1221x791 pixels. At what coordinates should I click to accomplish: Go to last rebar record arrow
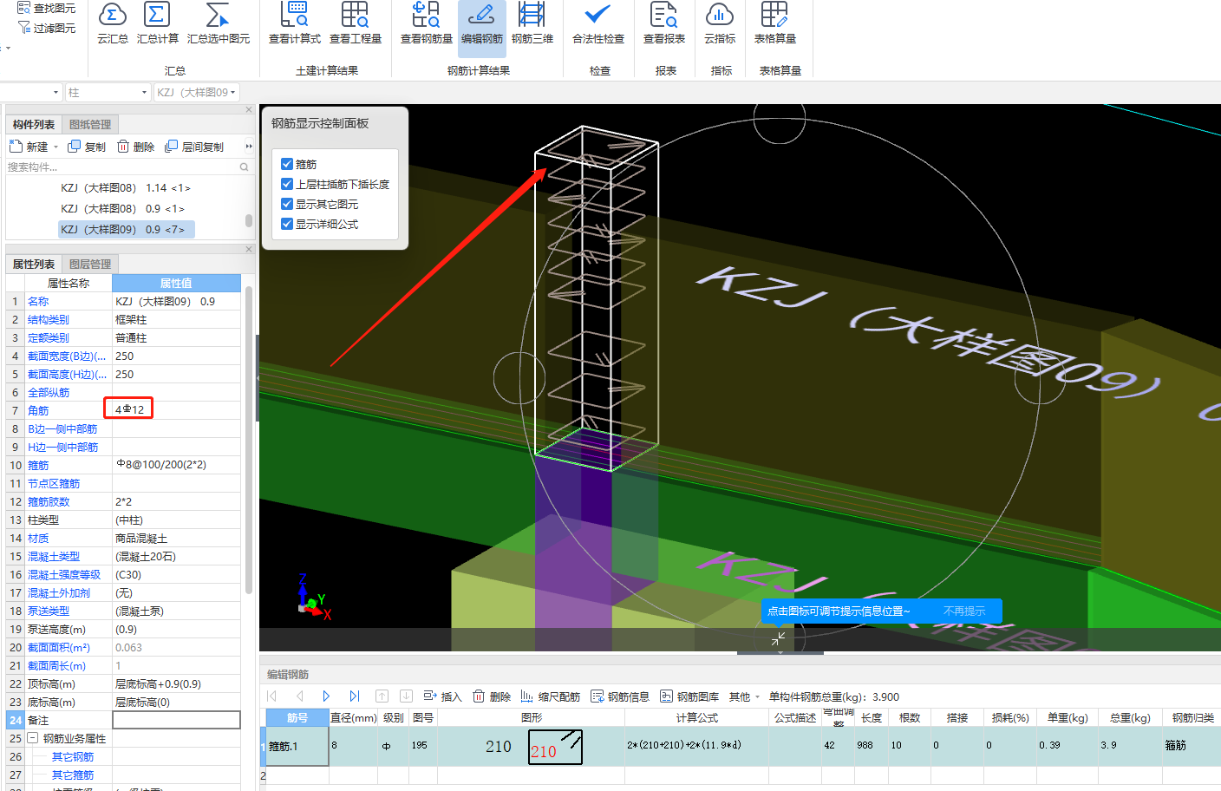[354, 696]
